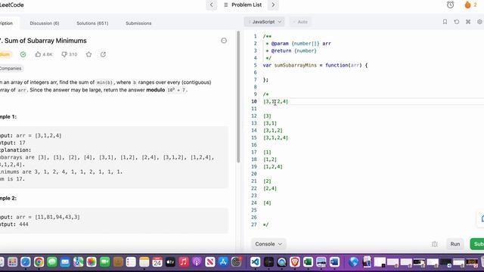484x272 pixels.
Task: Click the LeetCode logo text
Action: 12,5
